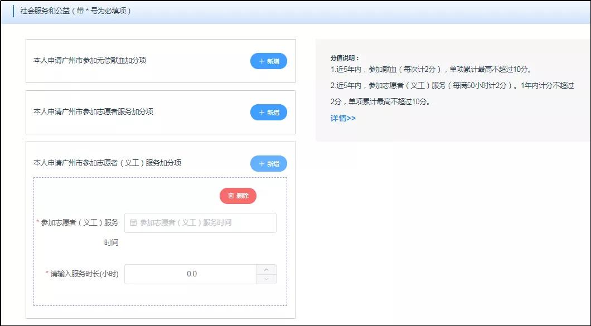
Task: Click the plus icon on the blood donation 新增 button
Action: pos(263,62)
